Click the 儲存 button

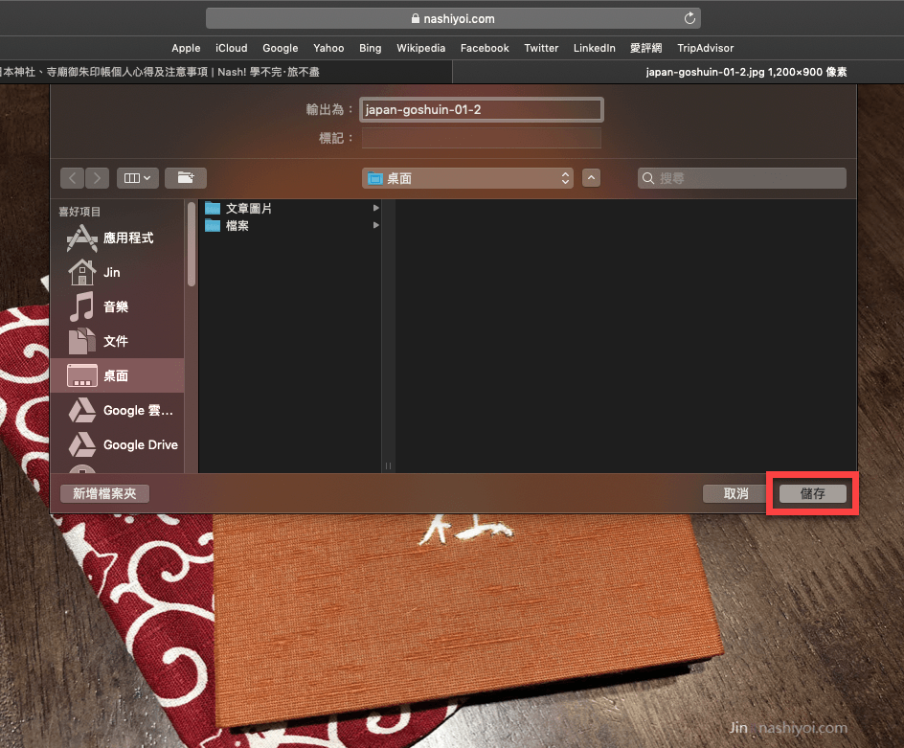(x=812, y=493)
